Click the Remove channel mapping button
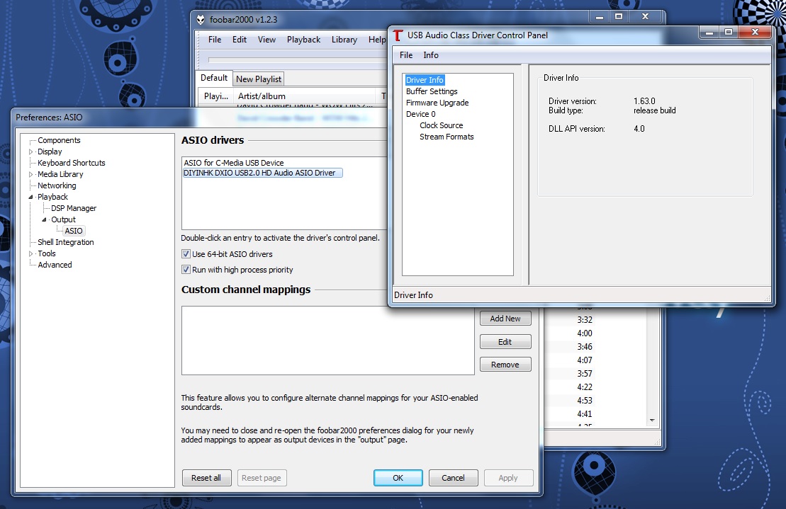 coord(505,365)
